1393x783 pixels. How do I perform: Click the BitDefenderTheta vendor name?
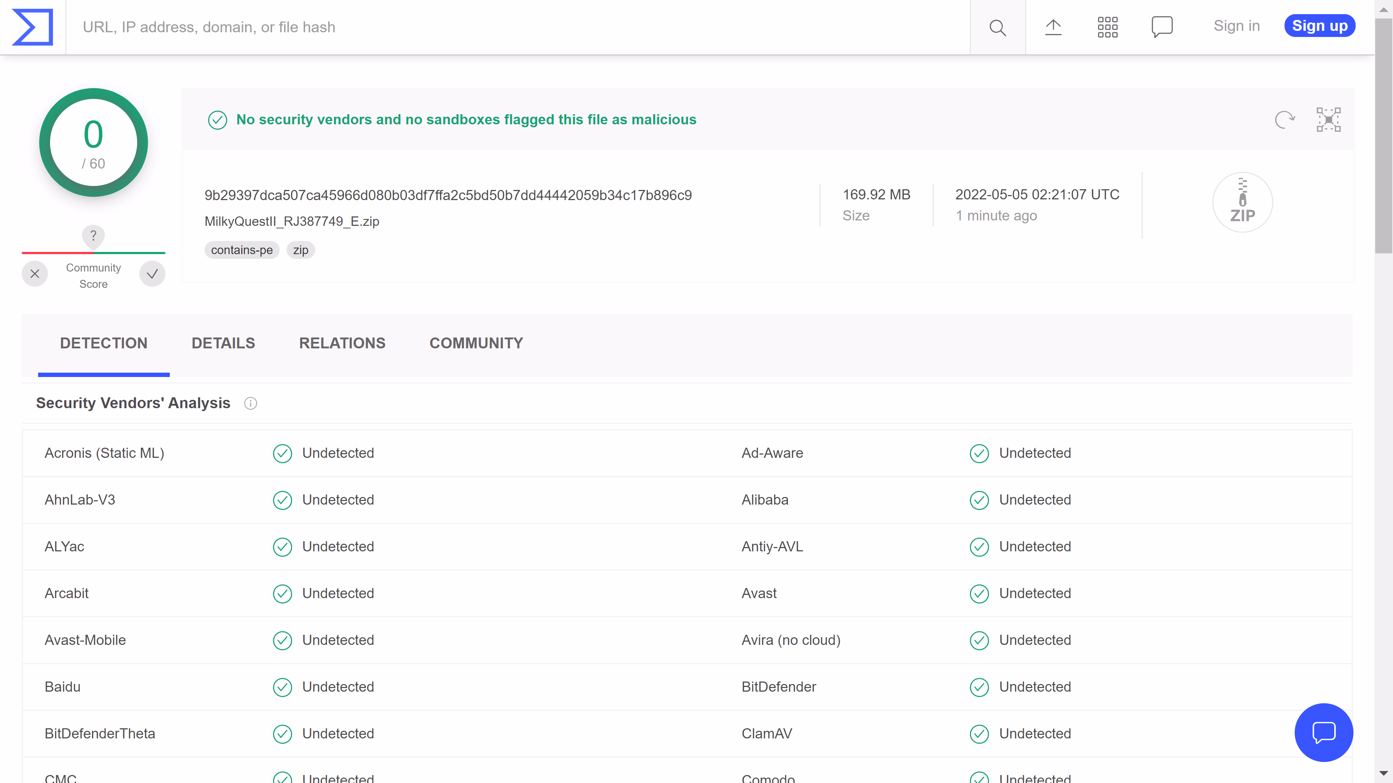click(x=100, y=734)
